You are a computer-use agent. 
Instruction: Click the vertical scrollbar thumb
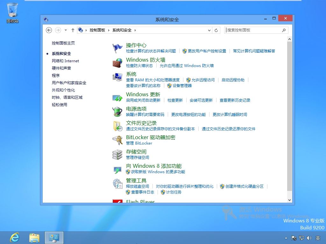tap(289, 116)
